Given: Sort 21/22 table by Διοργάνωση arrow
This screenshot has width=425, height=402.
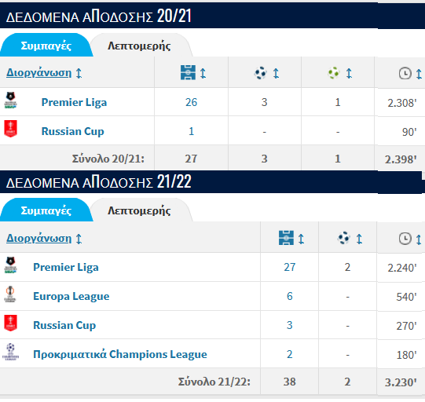Looking at the screenshot, I should tap(79, 239).
